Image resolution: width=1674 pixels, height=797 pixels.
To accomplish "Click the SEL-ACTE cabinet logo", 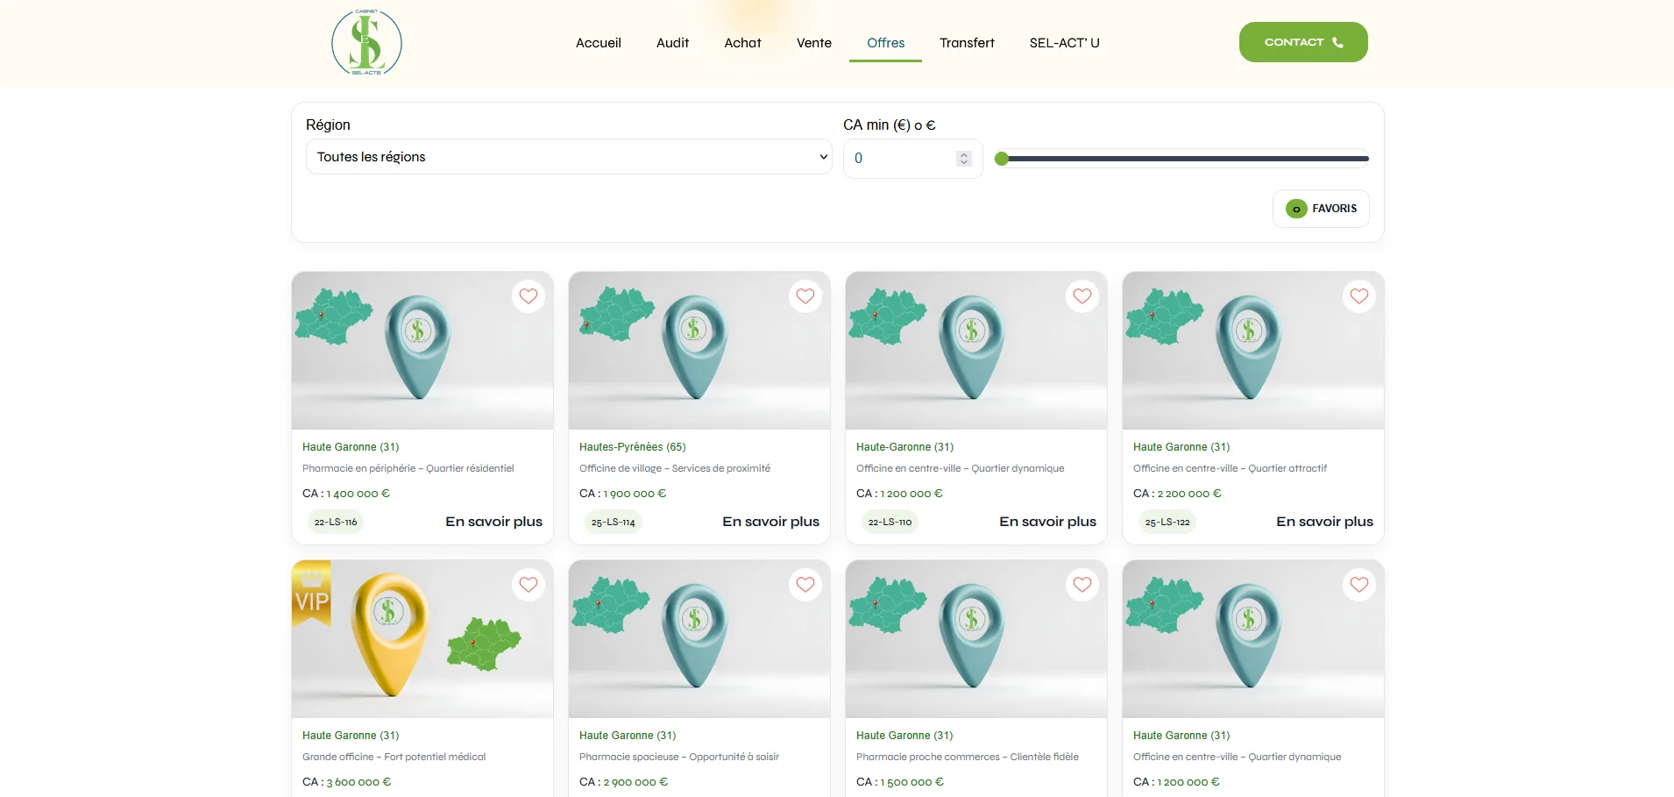I will pos(366,42).
